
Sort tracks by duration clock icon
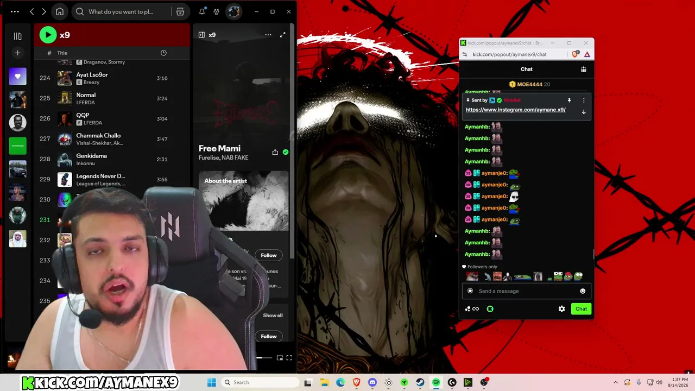pyautogui.click(x=163, y=53)
